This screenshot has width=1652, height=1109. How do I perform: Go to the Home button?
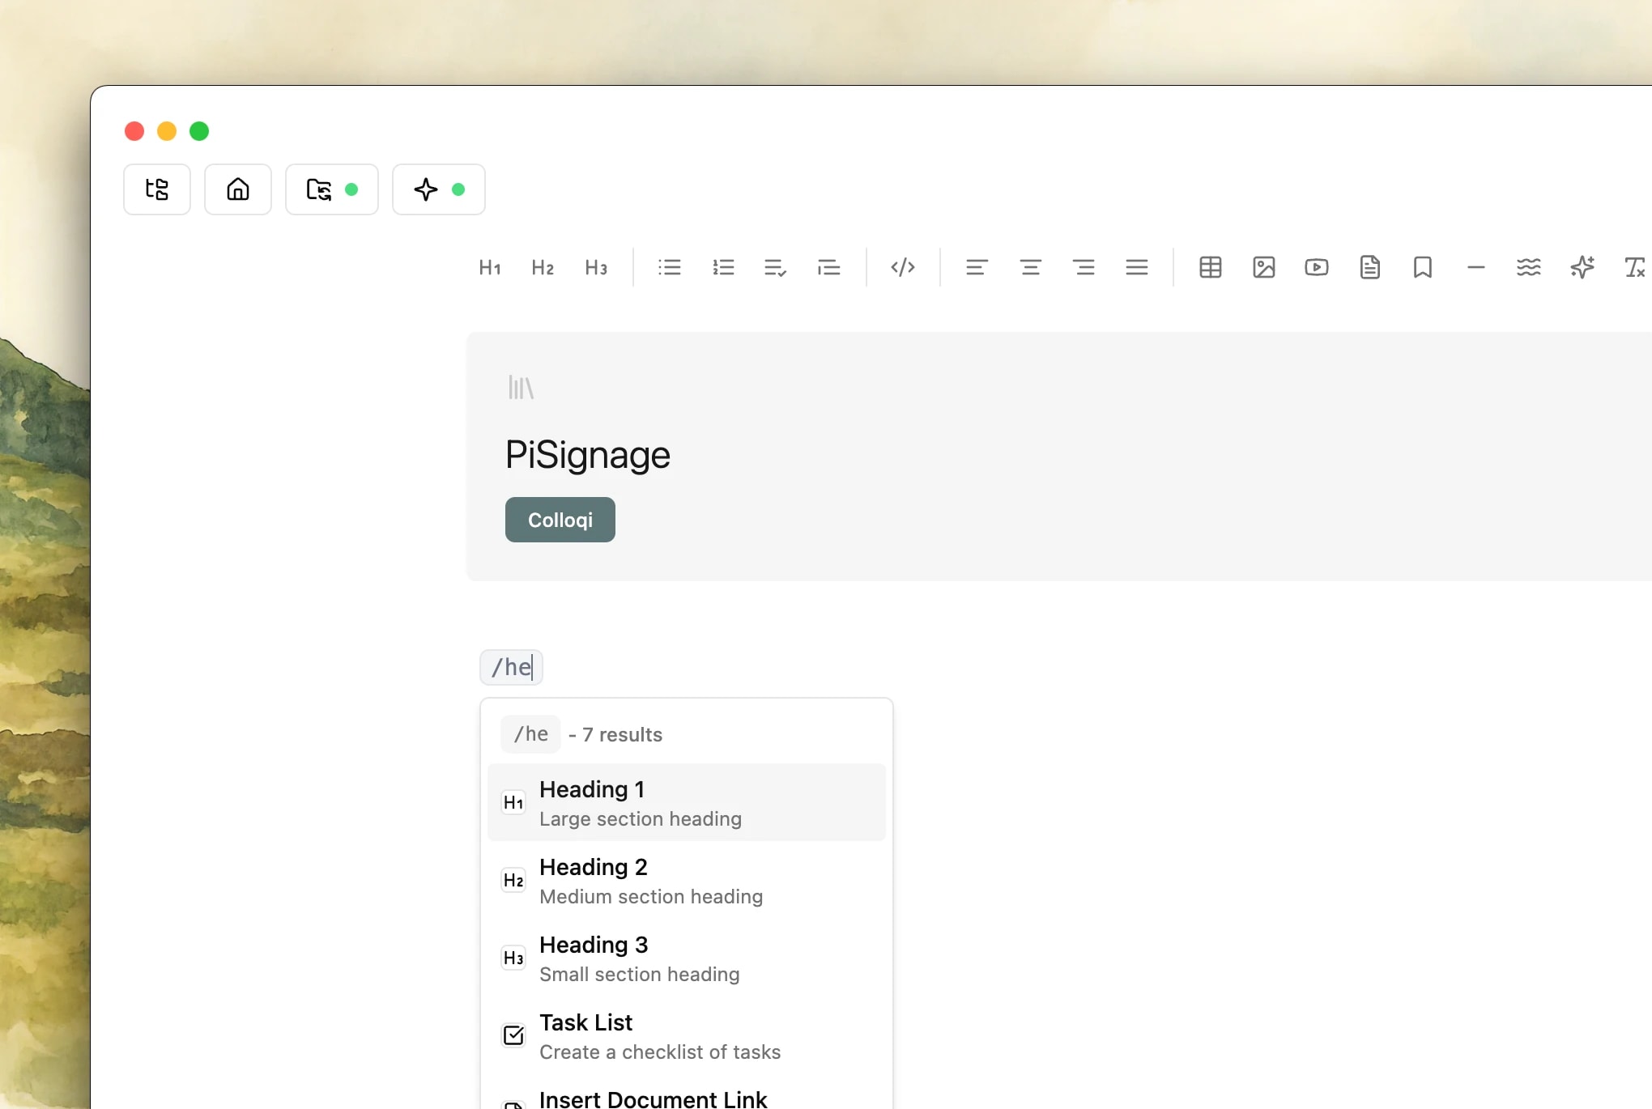pyautogui.click(x=238, y=189)
